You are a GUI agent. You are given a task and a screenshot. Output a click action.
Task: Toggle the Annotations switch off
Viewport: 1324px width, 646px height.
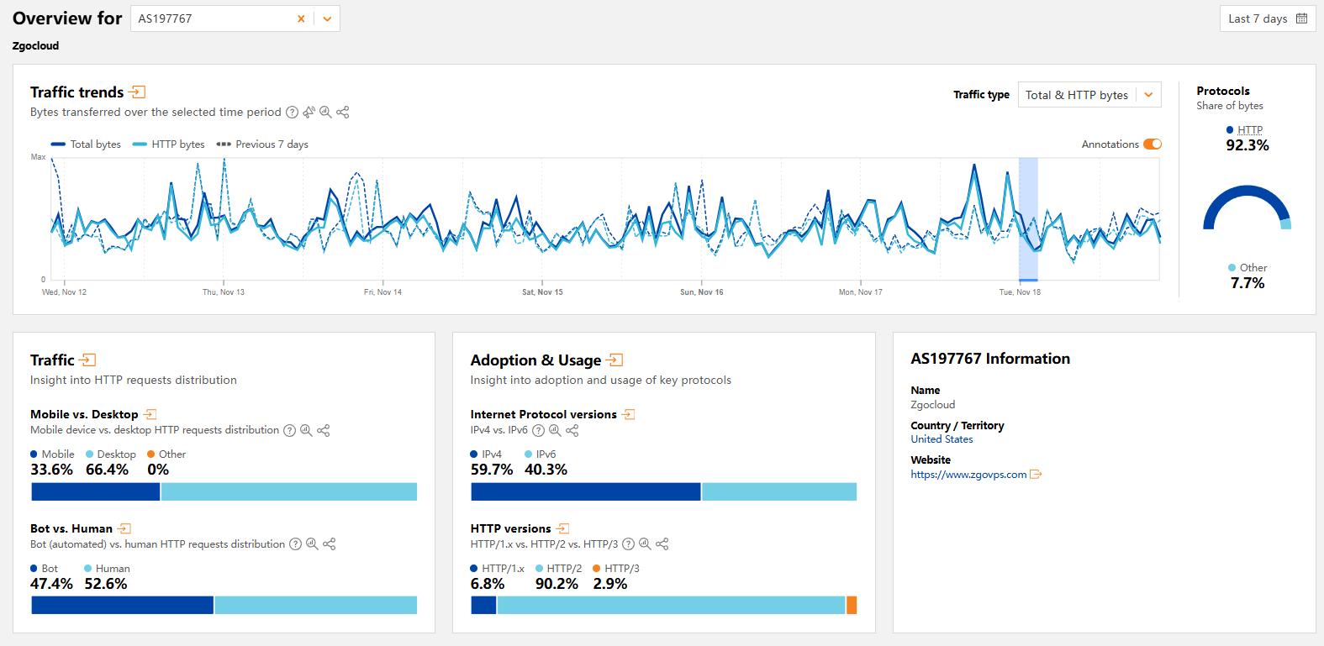1152,144
